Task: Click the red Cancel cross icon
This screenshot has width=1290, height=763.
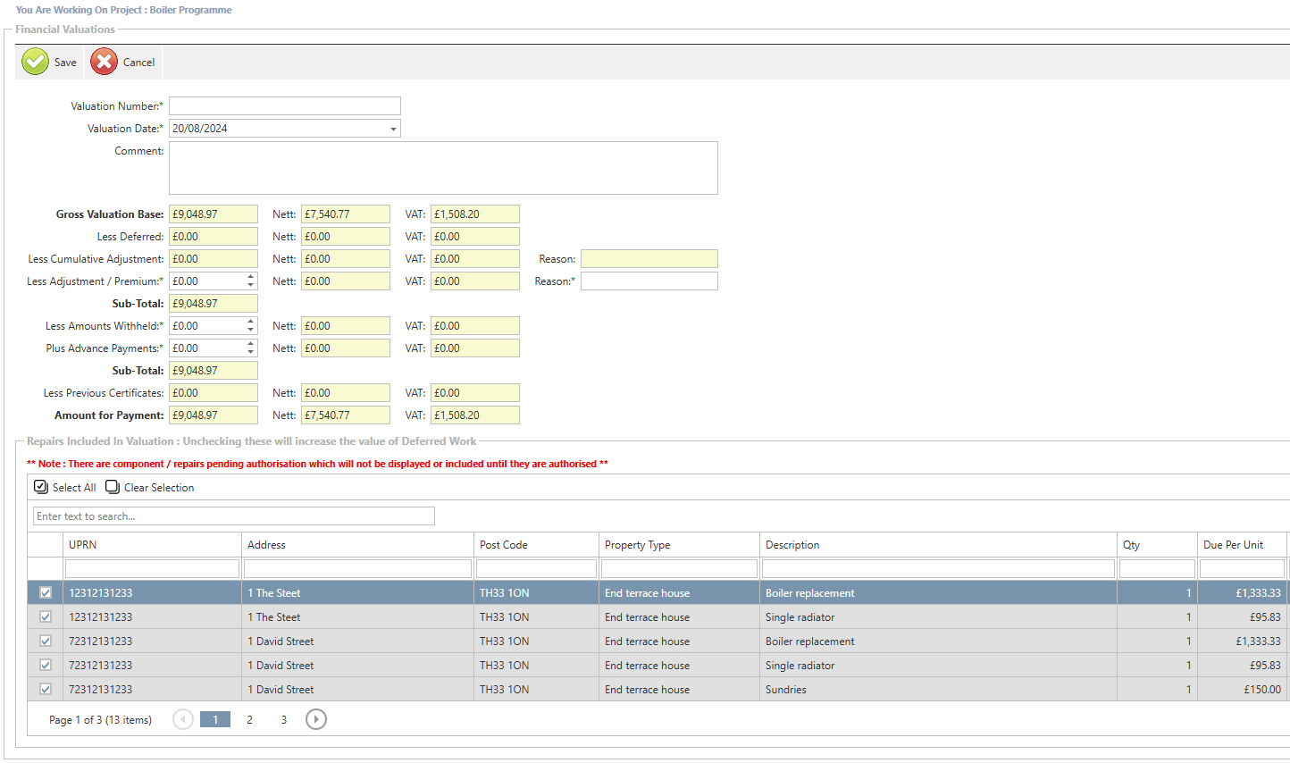Action: click(104, 62)
